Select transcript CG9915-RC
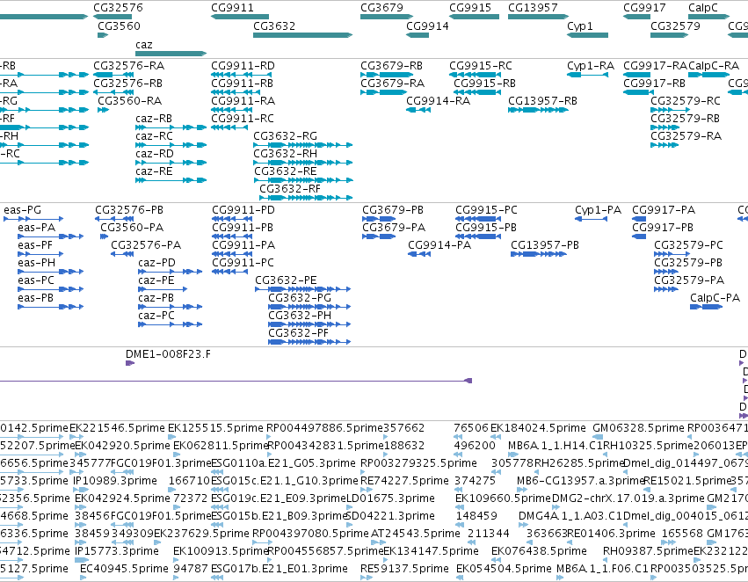748x582 pixels. click(474, 75)
